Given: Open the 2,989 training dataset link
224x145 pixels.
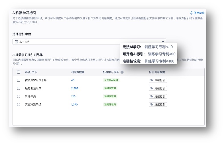Looking at the screenshot, I should click(x=74, y=88).
